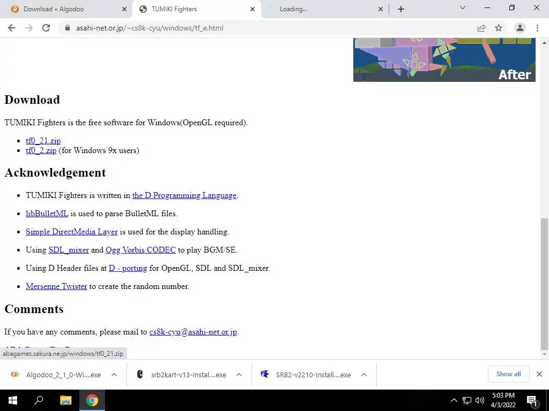Open Windows taskbar search
The height and width of the screenshot is (411, 549).
pos(39,400)
